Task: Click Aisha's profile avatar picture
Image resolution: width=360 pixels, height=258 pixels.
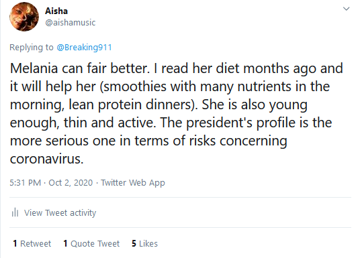Action: [24, 17]
